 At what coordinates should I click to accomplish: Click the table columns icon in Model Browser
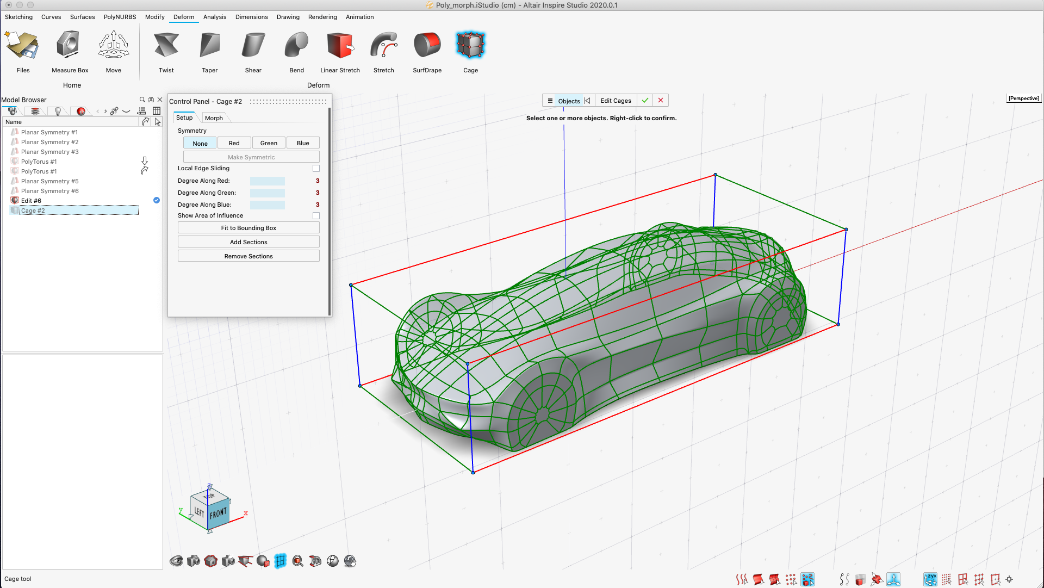coord(157,111)
